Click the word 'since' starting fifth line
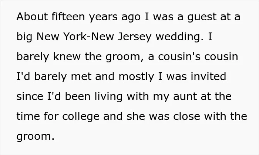 coord(30,97)
